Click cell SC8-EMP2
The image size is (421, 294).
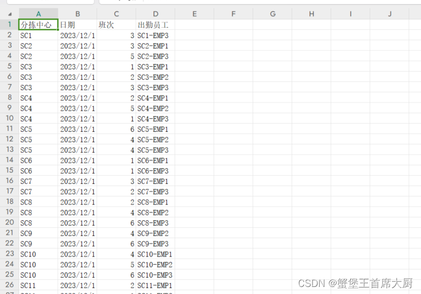point(156,213)
